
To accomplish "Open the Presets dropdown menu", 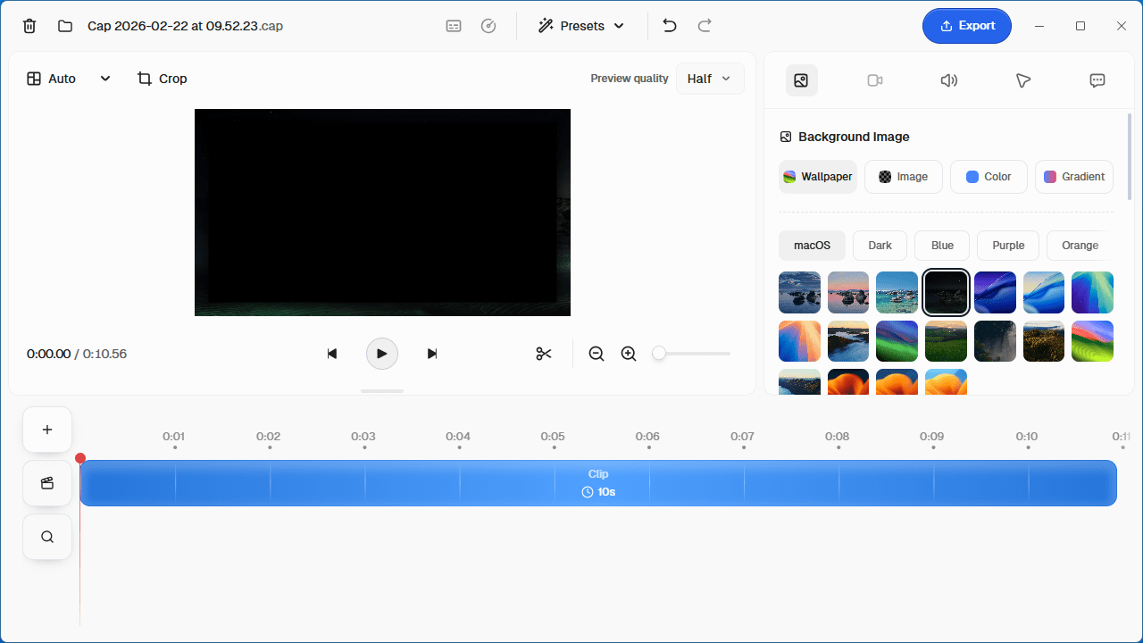I will (x=581, y=26).
